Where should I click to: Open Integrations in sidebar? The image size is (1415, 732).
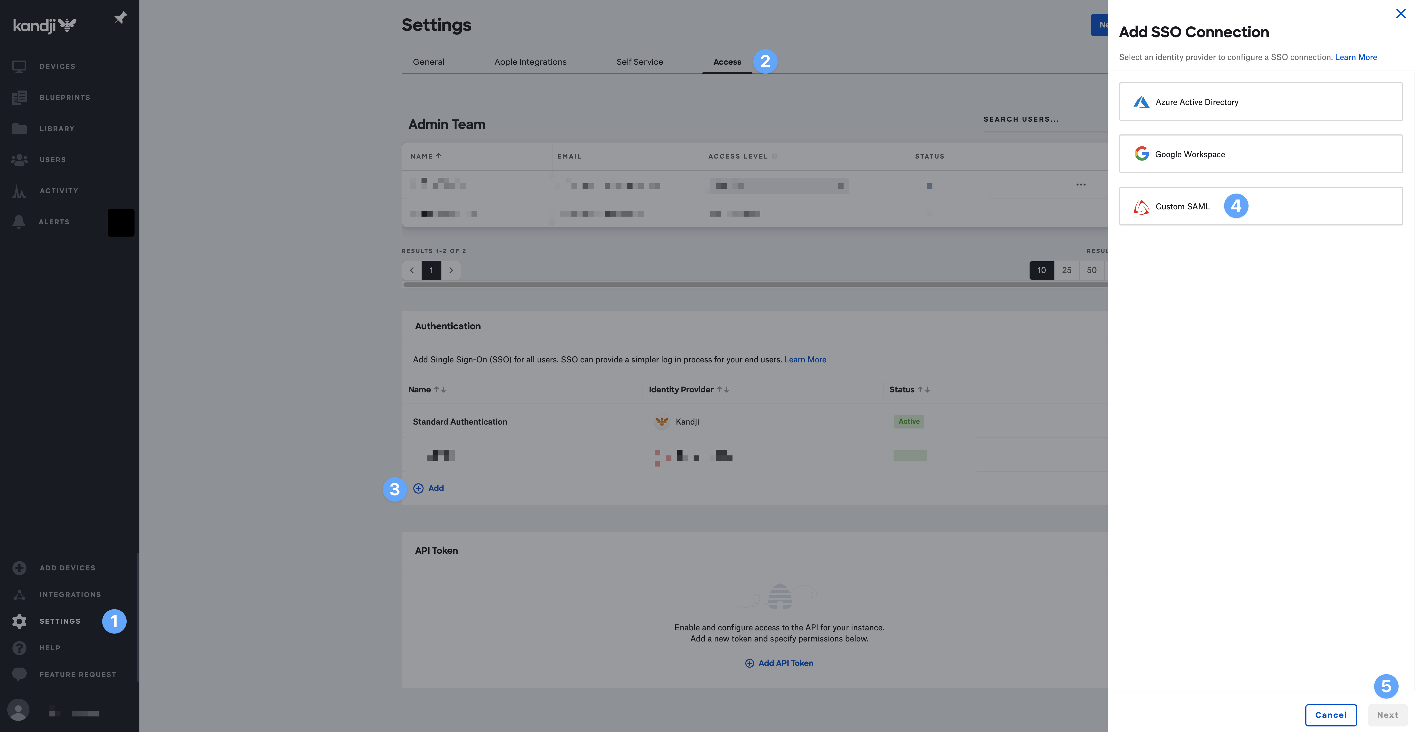coord(70,595)
